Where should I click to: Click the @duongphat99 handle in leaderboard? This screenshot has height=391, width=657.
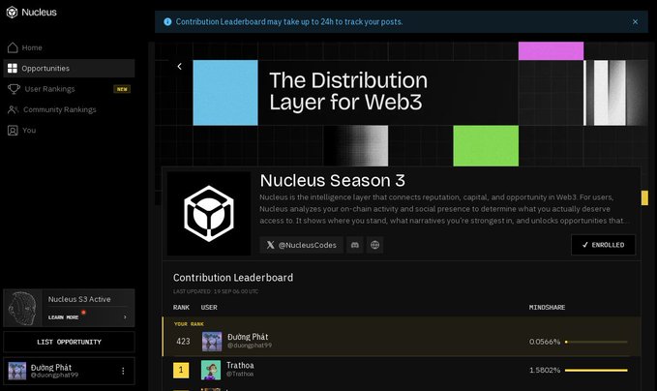(x=250, y=346)
